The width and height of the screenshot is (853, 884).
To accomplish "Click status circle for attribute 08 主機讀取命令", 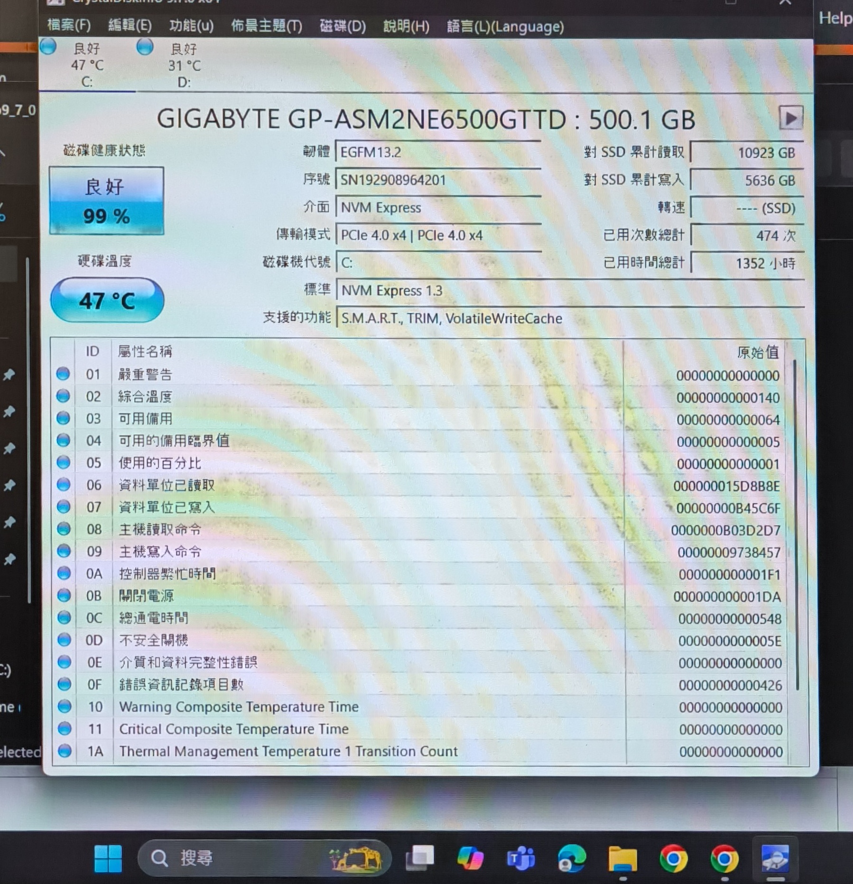I will pyautogui.click(x=64, y=529).
